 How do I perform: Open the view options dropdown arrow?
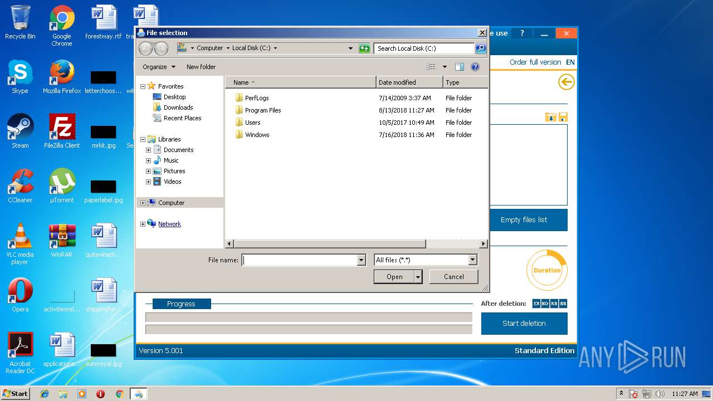click(445, 67)
